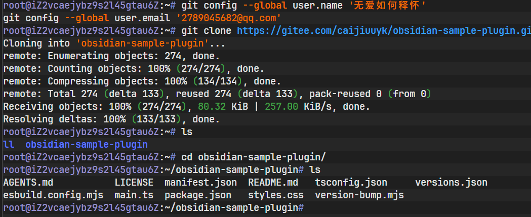Select the styles.css file name
The height and width of the screenshot is (217, 531).
point(276,195)
